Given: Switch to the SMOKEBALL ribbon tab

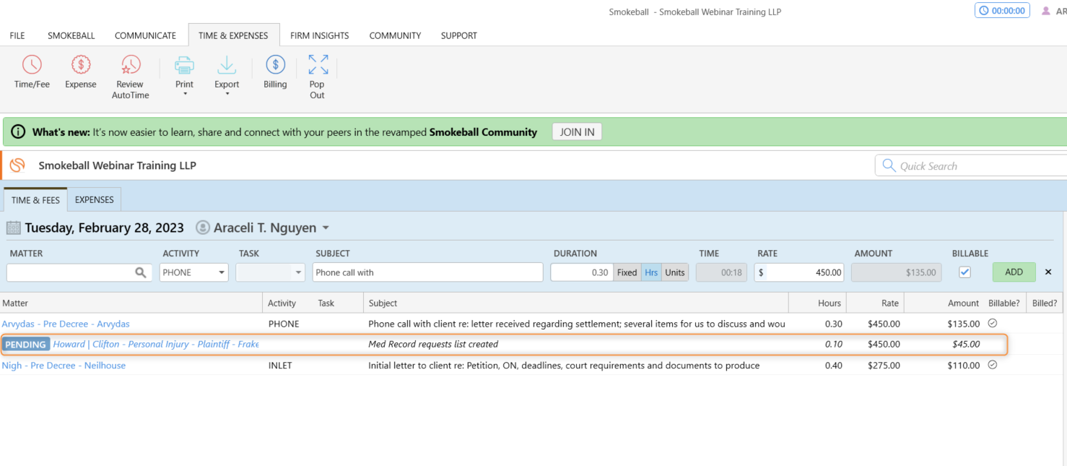Looking at the screenshot, I should click(71, 35).
